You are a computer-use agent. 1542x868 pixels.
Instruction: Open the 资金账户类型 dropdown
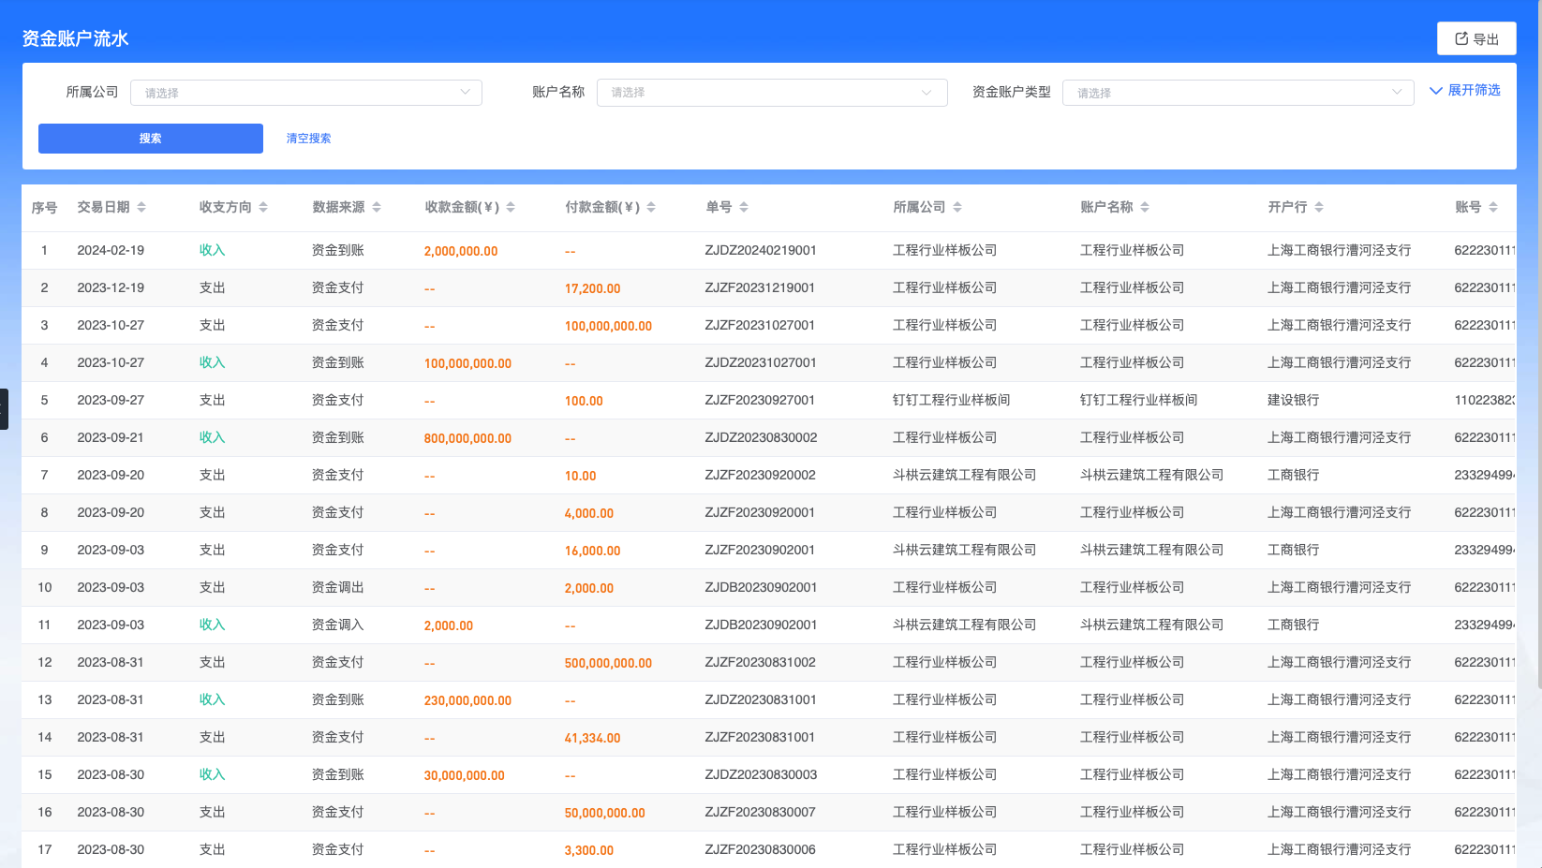point(1238,92)
